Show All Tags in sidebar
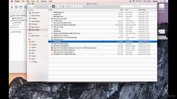 click(35, 62)
